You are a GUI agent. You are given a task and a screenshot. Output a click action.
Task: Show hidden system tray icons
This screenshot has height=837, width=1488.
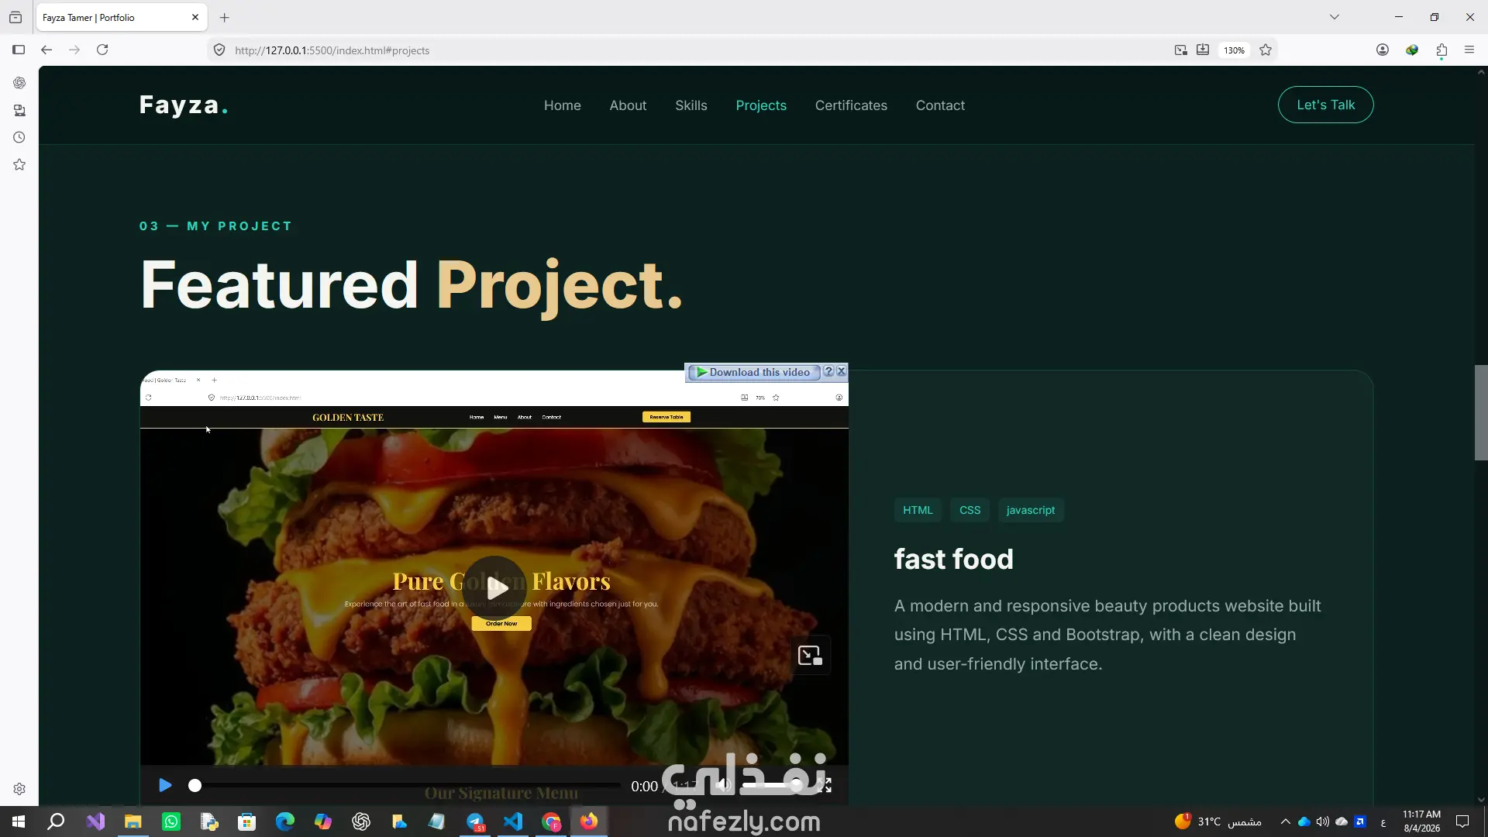[1285, 821]
